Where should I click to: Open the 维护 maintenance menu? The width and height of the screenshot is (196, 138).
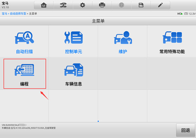(x=123, y=42)
